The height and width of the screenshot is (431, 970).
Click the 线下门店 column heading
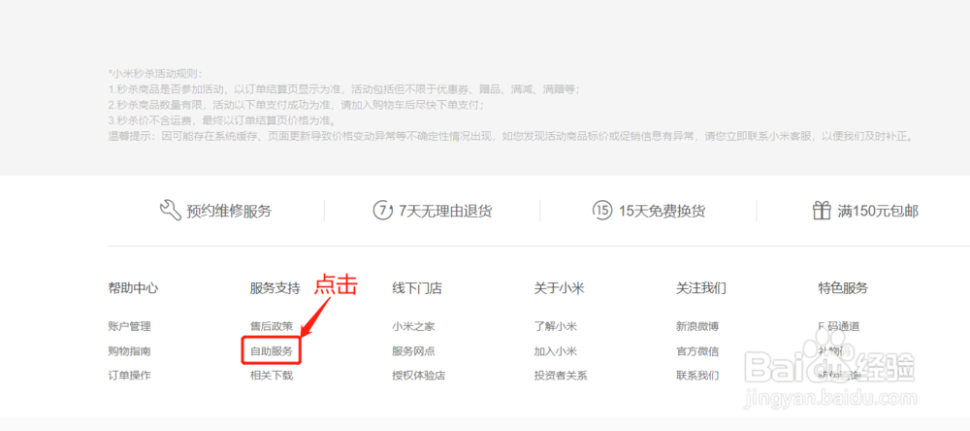coord(417,288)
